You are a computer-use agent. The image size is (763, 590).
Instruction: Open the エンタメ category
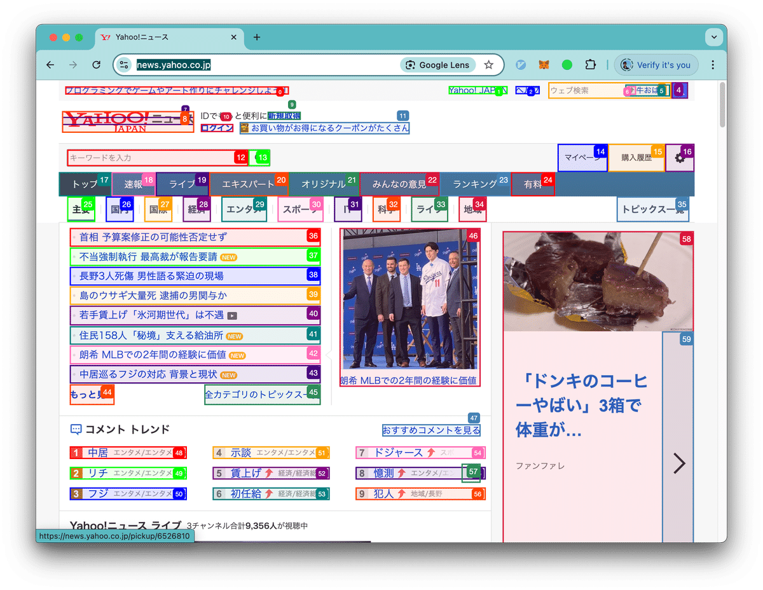click(244, 209)
